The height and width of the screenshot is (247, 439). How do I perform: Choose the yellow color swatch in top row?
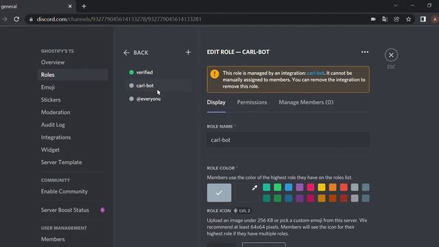(322, 187)
